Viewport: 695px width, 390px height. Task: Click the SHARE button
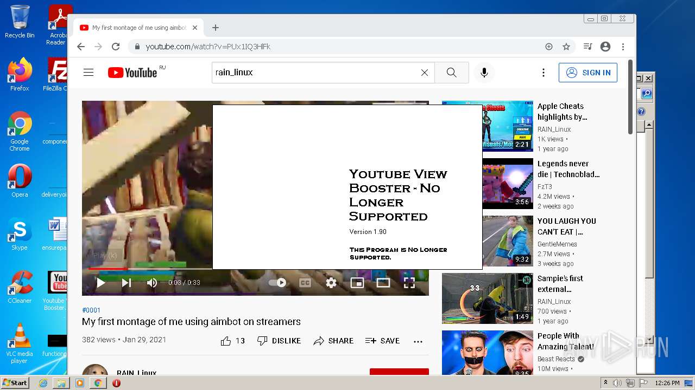click(333, 341)
